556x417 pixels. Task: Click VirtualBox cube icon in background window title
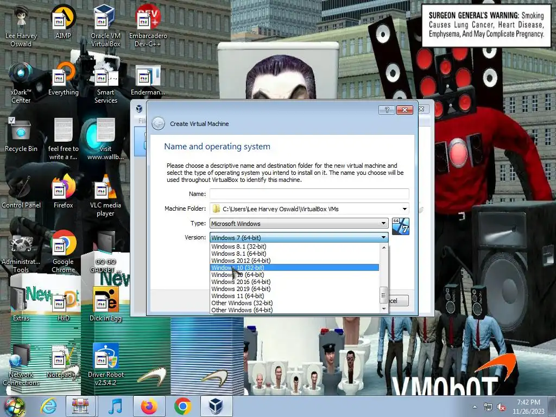[x=139, y=109]
